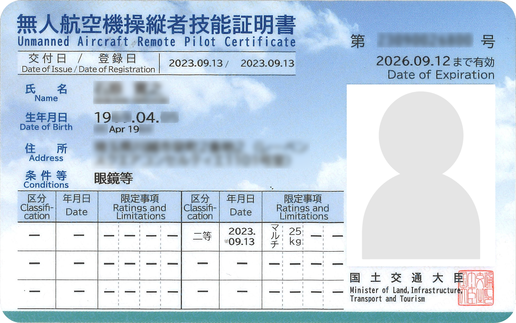Click the 25 kg limitation cell
This screenshot has height=323, width=516.
295,237
